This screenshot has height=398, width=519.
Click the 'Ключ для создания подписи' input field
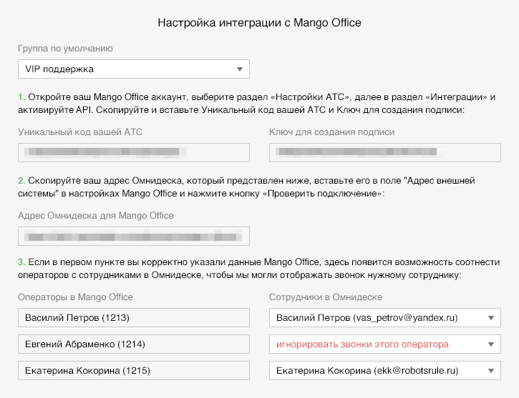coord(385,152)
